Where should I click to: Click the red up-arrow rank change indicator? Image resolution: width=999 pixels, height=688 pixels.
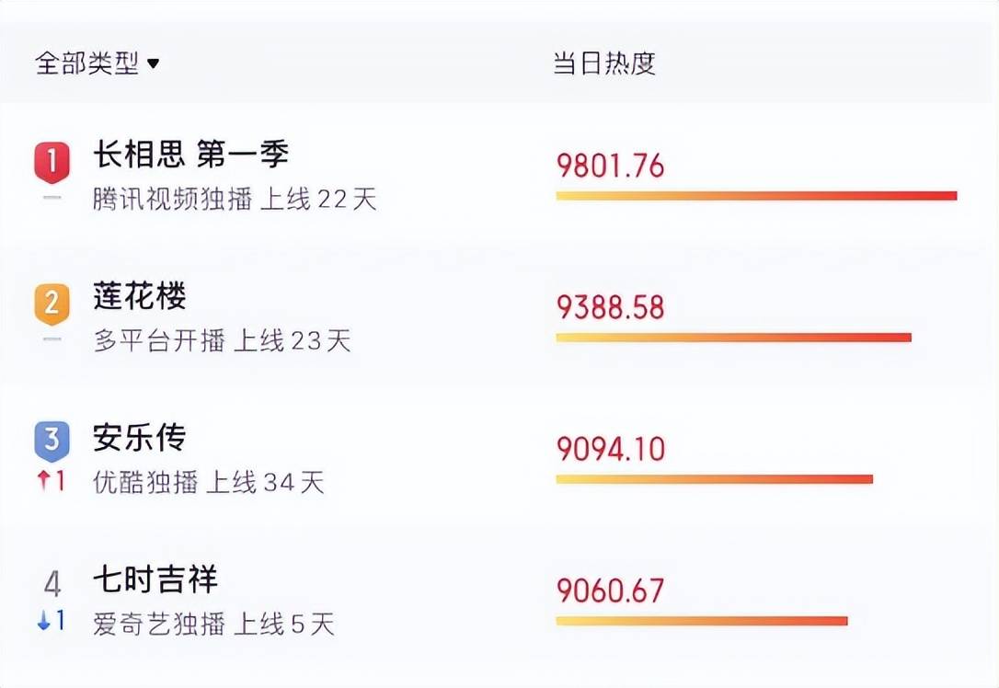click(51, 480)
